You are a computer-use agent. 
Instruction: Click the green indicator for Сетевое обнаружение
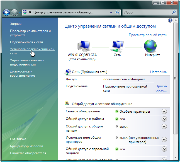(x=117, y=111)
